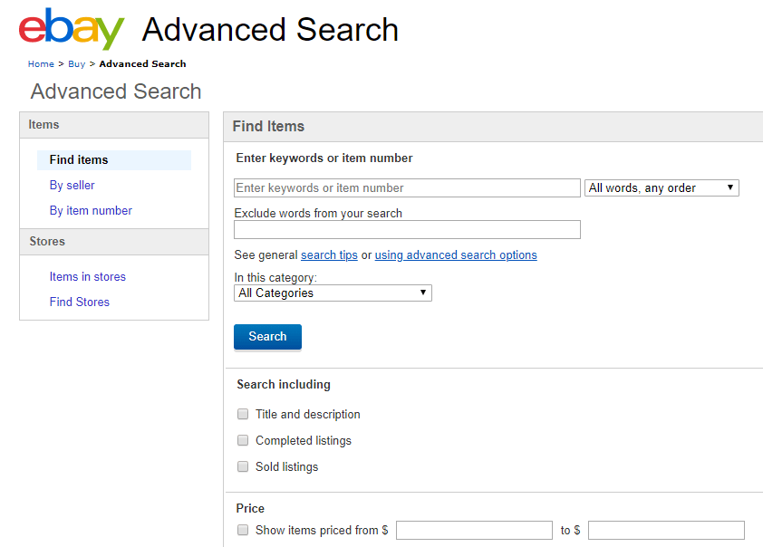The height and width of the screenshot is (547, 763).
Task: Expand the All Categories dropdown
Action: pyautogui.click(x=333, y=293)
